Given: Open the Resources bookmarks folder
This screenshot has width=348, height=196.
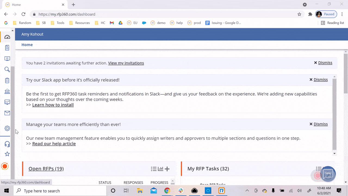Looking at the screenshot, I should click(79, 23).
